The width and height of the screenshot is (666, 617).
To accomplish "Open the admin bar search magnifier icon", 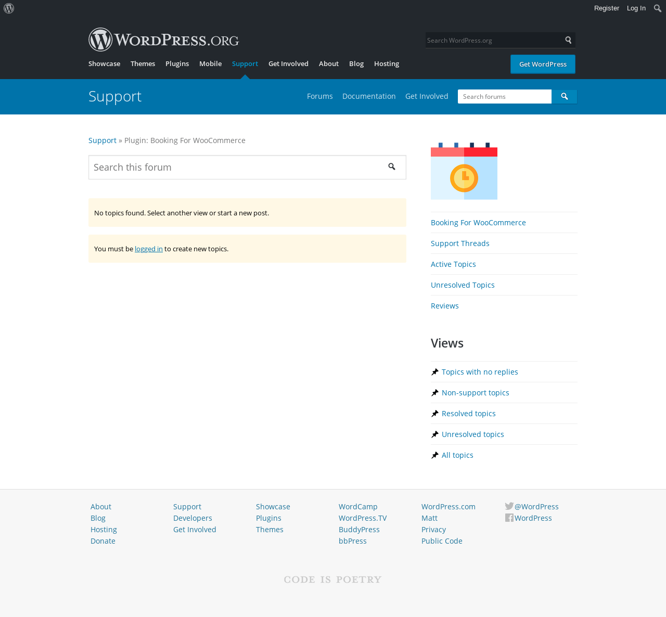I will [x=658, y=8].
